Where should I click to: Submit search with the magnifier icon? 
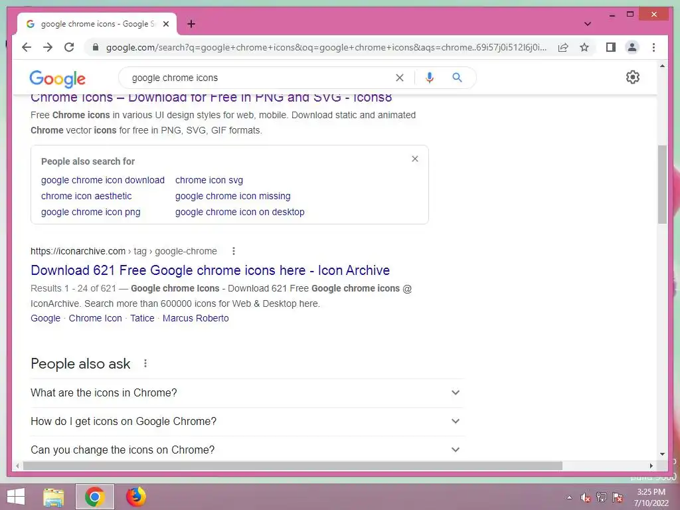(x=457, y=78)
